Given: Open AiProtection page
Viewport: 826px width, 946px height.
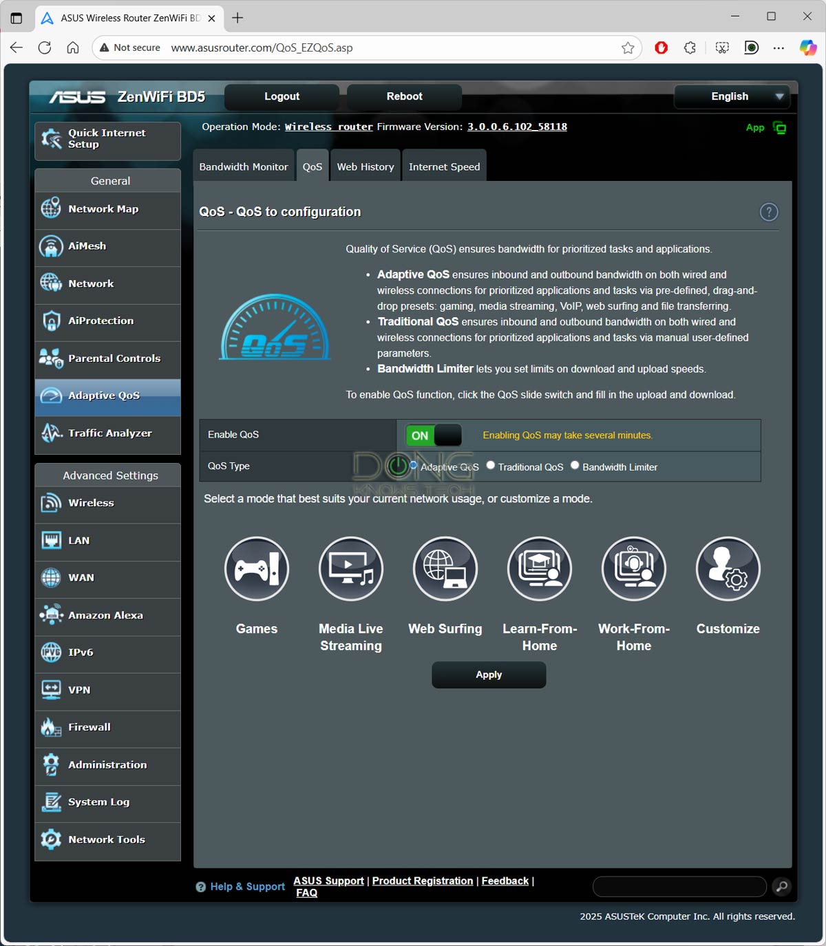Looking at the screenshot, I should pyautogui.click(x=108, y=321).
